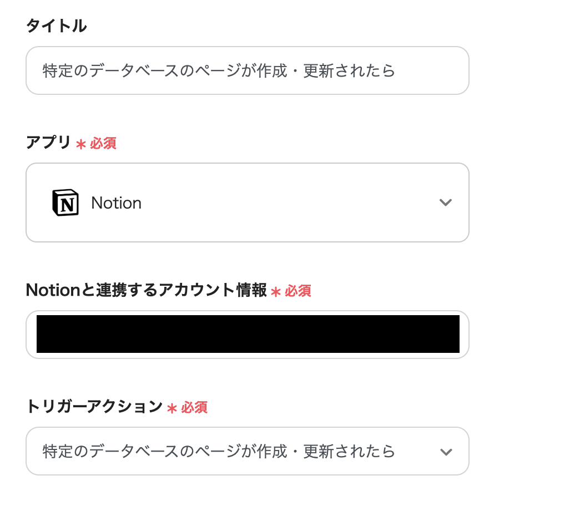
Task: Click the red asterisk beside アプリ
Action: 81,144
